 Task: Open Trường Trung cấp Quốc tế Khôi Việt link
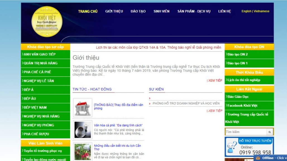[249, 118]
